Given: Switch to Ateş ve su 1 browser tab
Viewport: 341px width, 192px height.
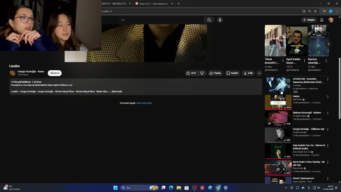Looking at the screenshot, I should pyautogui.click(x=154, y=4).
